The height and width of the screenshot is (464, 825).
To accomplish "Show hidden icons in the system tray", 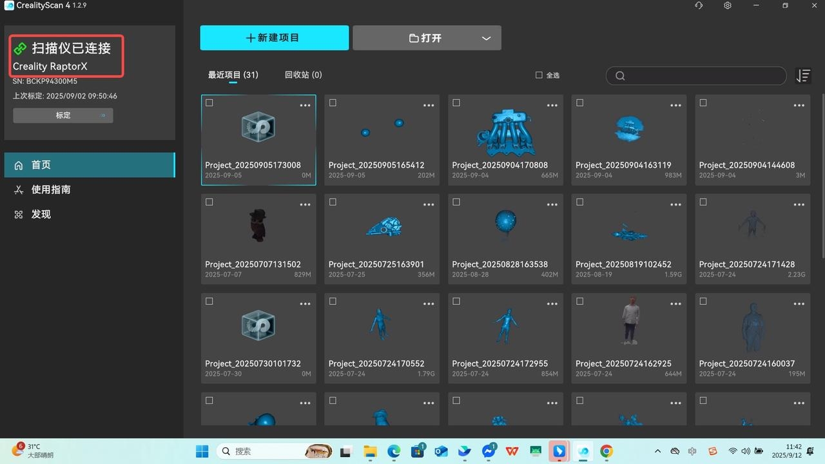I will [657, 451].
